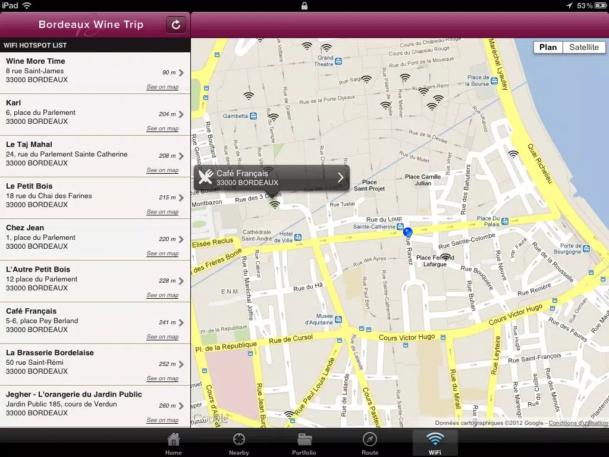609x457 pixels.
Task: Open Café Français callout details arrow
Action: coord(340,177)
